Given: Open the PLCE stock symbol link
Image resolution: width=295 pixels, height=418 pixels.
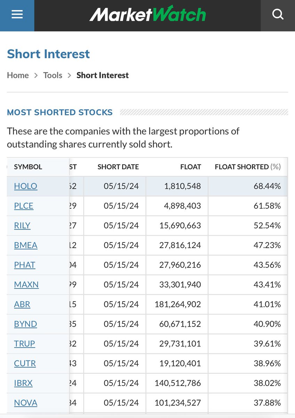Looking at the screenshot, I should 24,206.
